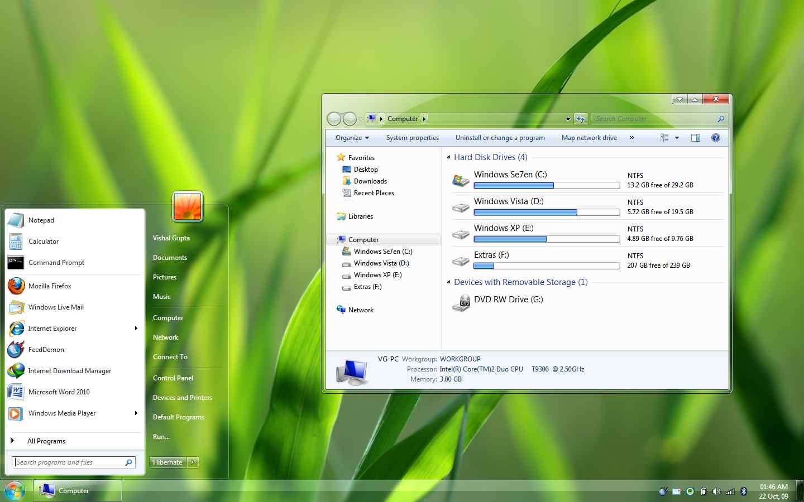This screenshot has width=804, height=502.
Task: Click in the Search Computer field
Action: pyautogui.click(x=659, y=119)
